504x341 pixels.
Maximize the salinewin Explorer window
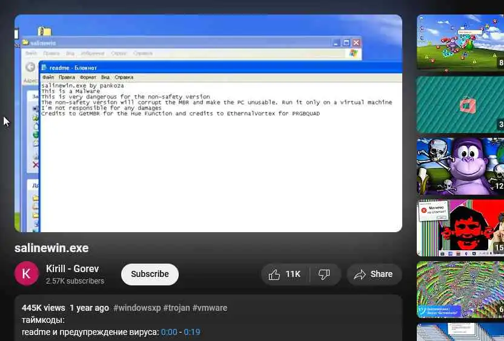coord(346,43)
